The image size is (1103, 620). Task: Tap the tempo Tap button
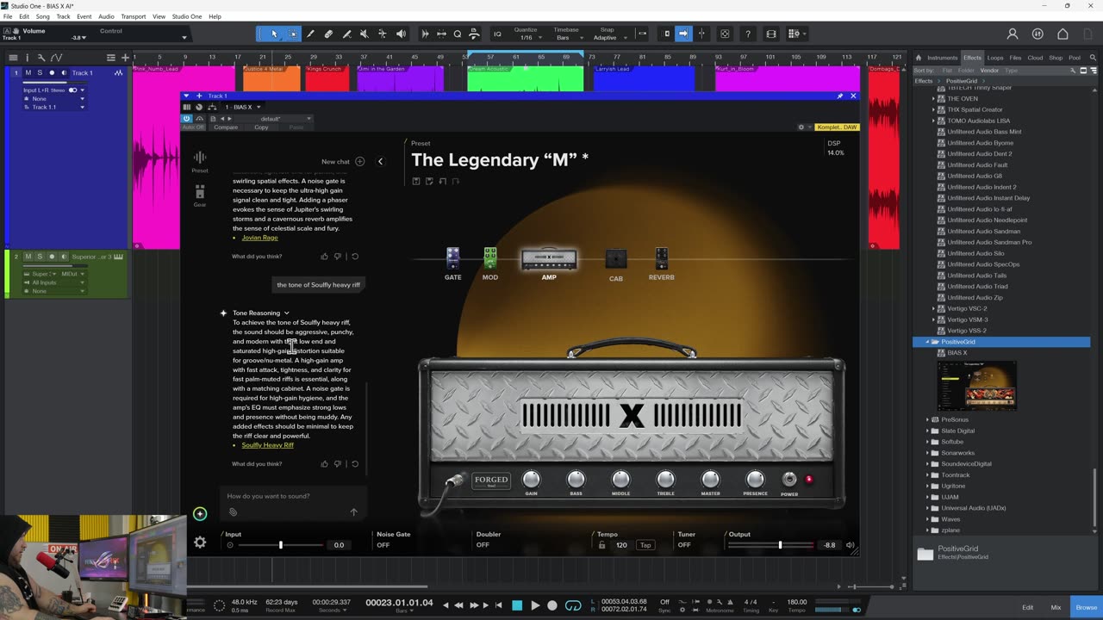tap(645, 545)
